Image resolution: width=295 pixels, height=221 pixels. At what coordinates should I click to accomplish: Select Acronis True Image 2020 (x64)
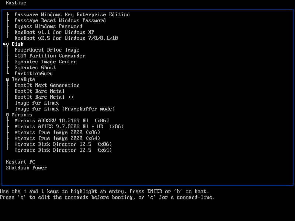(57, 138)
